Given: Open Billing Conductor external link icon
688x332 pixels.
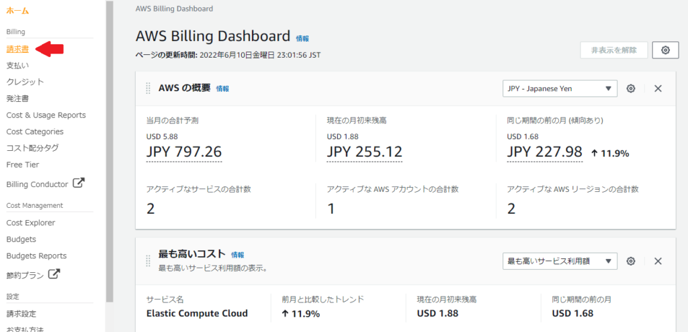Looking at the screenshot, I should pos(79,183).
